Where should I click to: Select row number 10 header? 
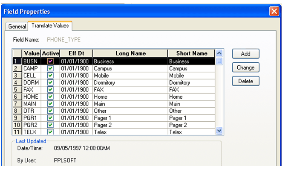click(17, 125)
